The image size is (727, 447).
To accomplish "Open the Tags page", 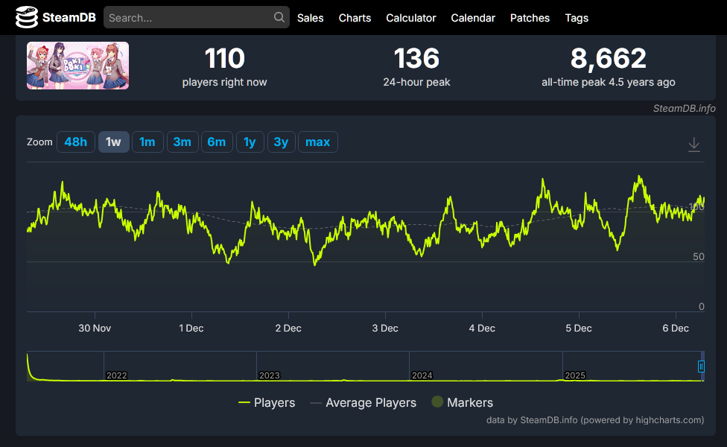I will [x=577, y=18].
